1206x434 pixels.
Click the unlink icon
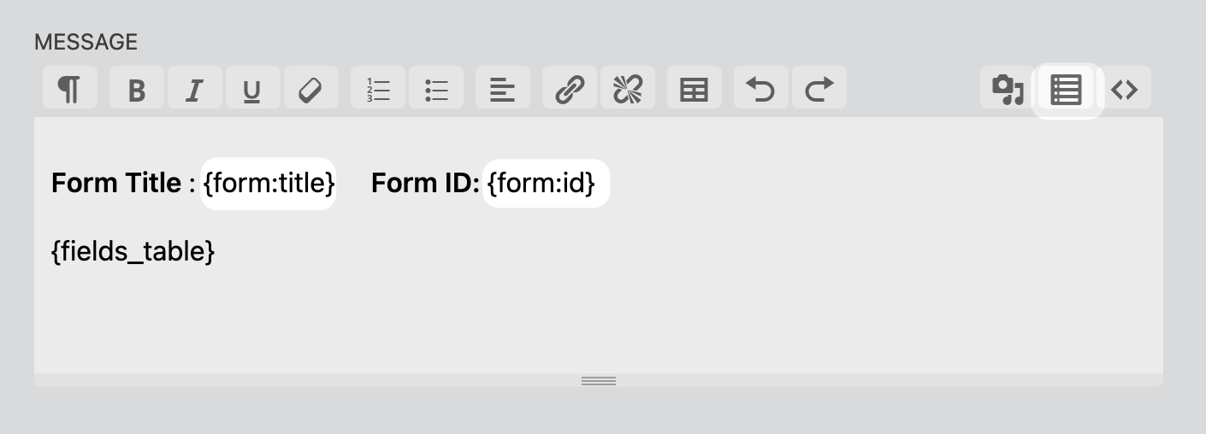627,87
